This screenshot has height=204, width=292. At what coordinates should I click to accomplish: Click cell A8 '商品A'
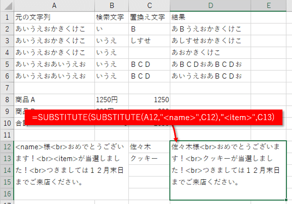[54, 99]
